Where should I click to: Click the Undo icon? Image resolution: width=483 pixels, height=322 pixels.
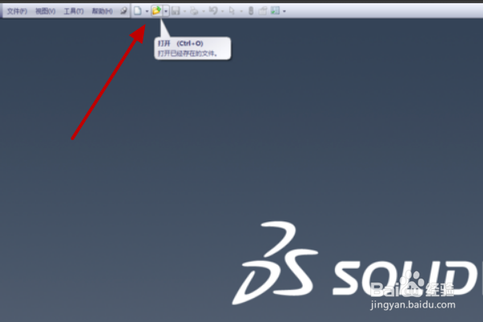pyautogui.click(x=213, y=11)
